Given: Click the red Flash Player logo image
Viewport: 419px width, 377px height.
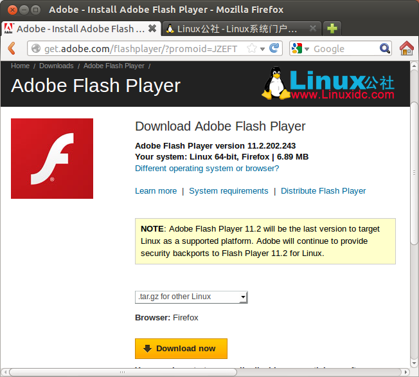Looking at the screenshot, I should 52,158.
